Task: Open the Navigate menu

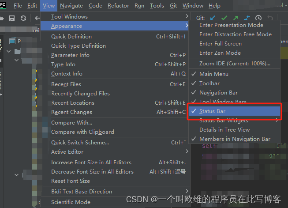Action: 71,6
